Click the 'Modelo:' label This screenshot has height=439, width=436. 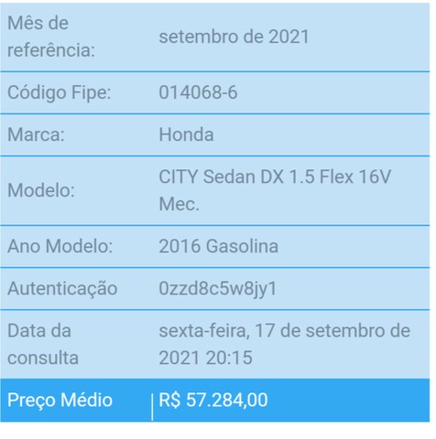click(41, 190)
